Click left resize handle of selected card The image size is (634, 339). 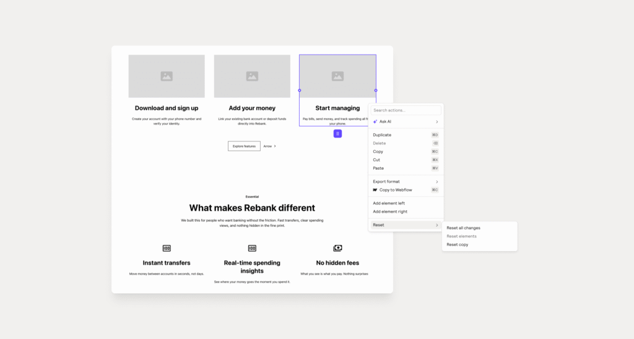[x=300, y=90]
